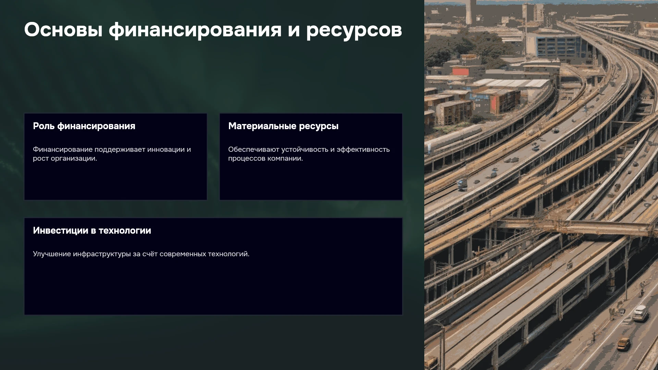Screen dimensions: 658x370
Task: Click the text 'Обеспечивают устойчивость и эффективность процессов компании.'
Action: point(309,154)
